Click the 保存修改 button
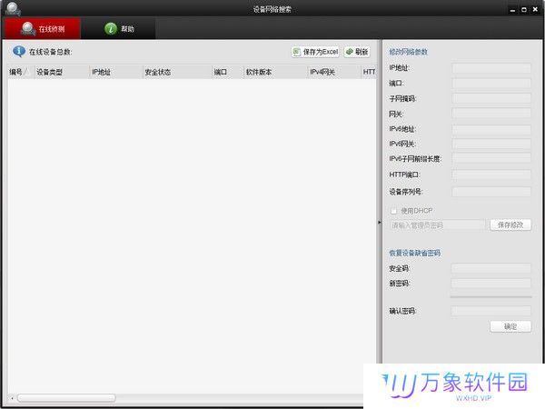The width and height of the screenshot is (545, 409). 510,225
